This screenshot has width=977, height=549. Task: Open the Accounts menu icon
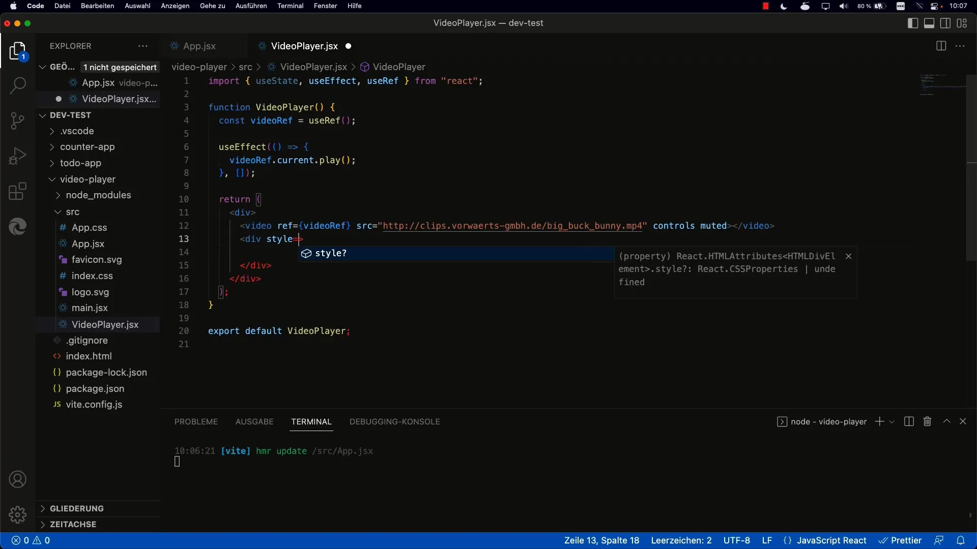(x=17, y=479)
